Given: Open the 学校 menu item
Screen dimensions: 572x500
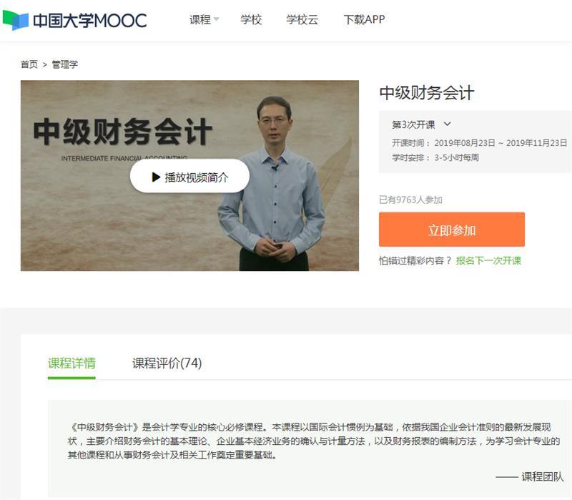Looking at the screenshot, I should 251,19.
